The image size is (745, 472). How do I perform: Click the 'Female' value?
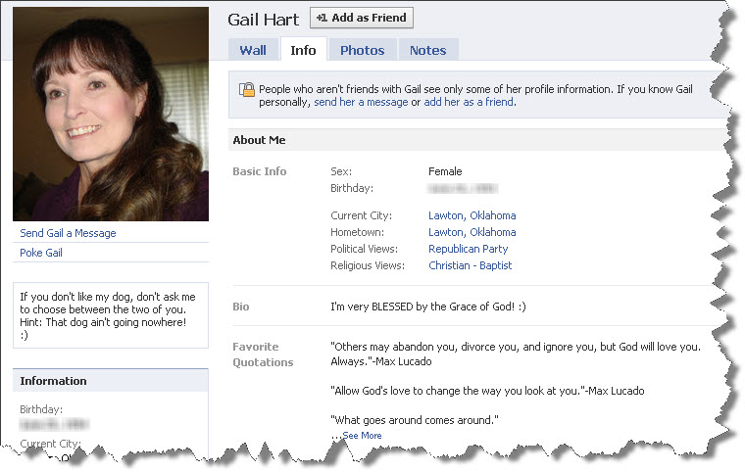445,171
